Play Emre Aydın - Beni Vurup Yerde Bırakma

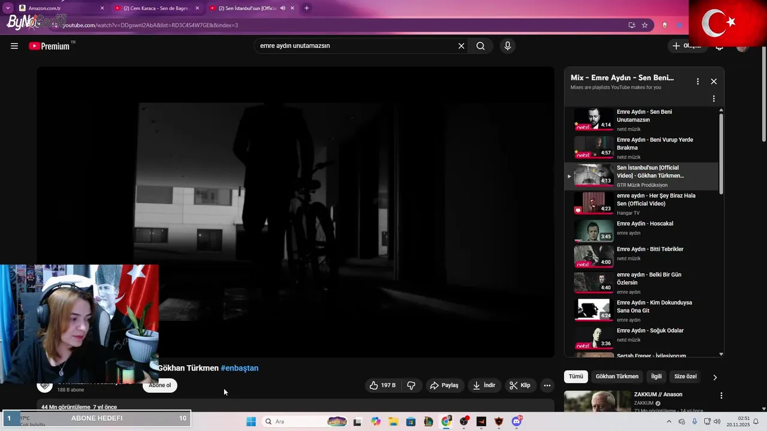(641, 148)
